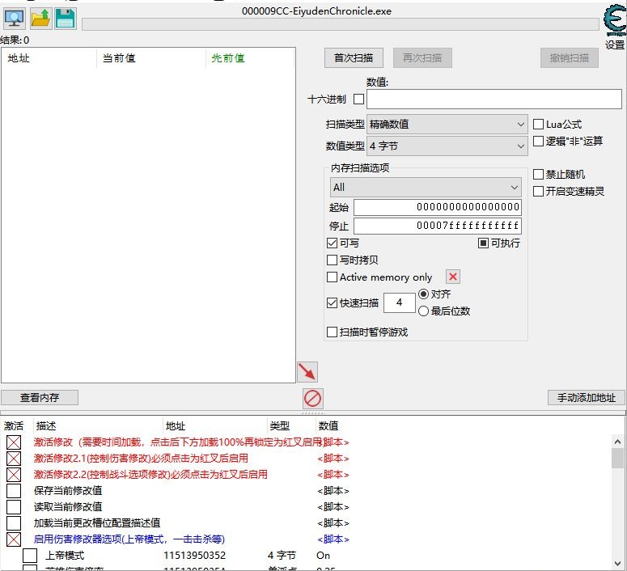The height and width of the screenshot is (571, 627).
Task: Click address table scrollbar up arrow
Action: [617, 442]
